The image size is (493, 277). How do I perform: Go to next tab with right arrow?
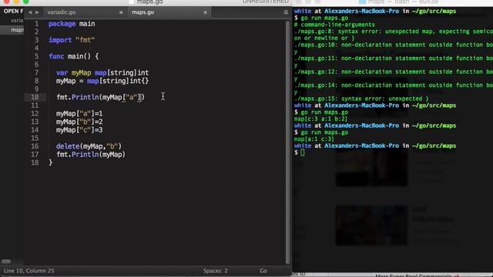pos(38,12)
